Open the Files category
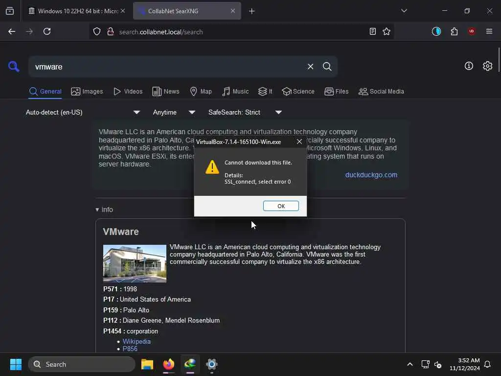The image size is (501, 376). (x=337, y=92)
